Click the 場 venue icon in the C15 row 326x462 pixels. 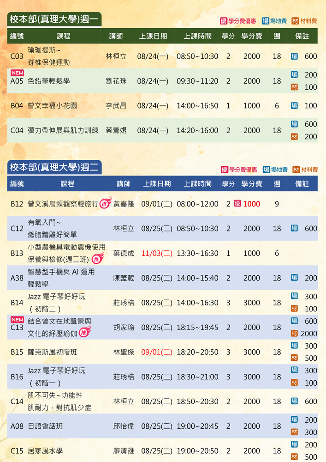coord(294,444)
